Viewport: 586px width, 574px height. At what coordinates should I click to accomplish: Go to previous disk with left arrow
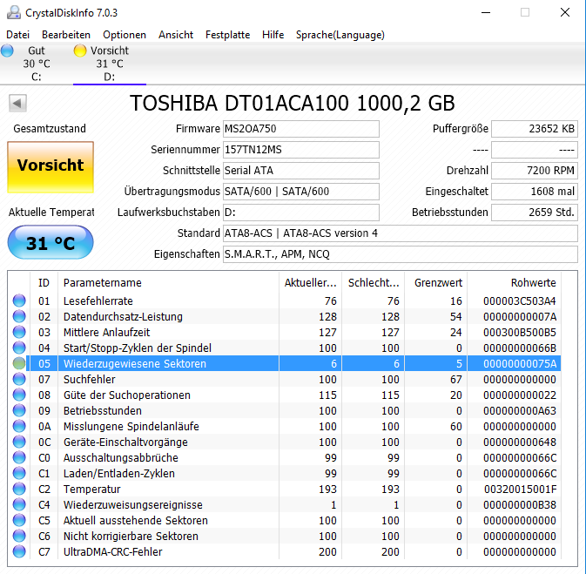point(17,103)
